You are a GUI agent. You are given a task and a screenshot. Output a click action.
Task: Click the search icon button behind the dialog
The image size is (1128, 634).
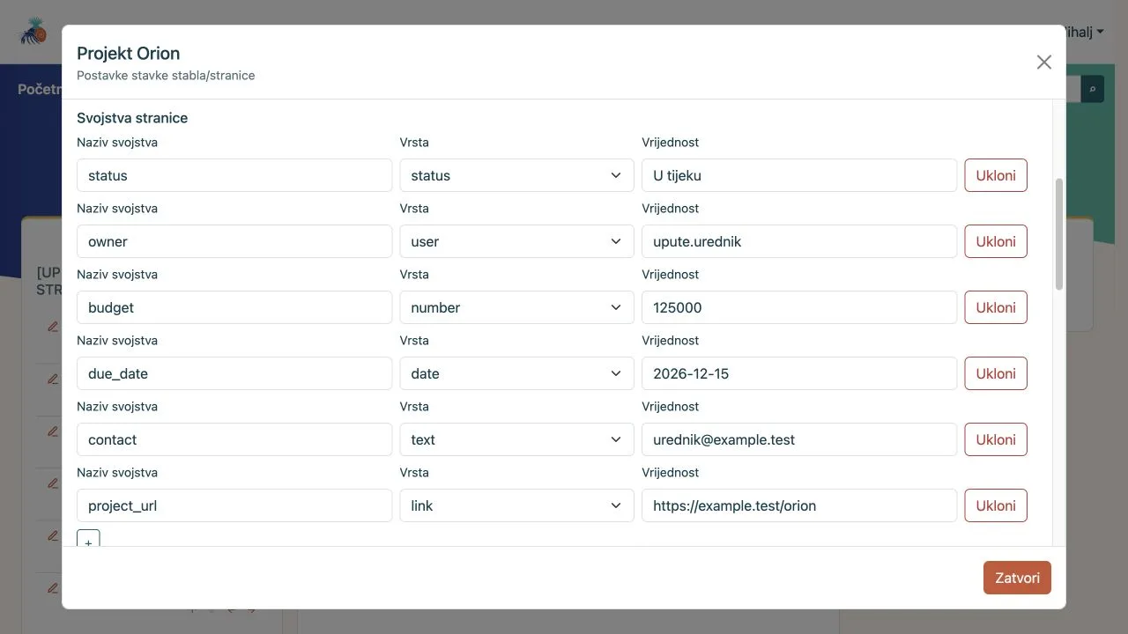[1093, 89]
